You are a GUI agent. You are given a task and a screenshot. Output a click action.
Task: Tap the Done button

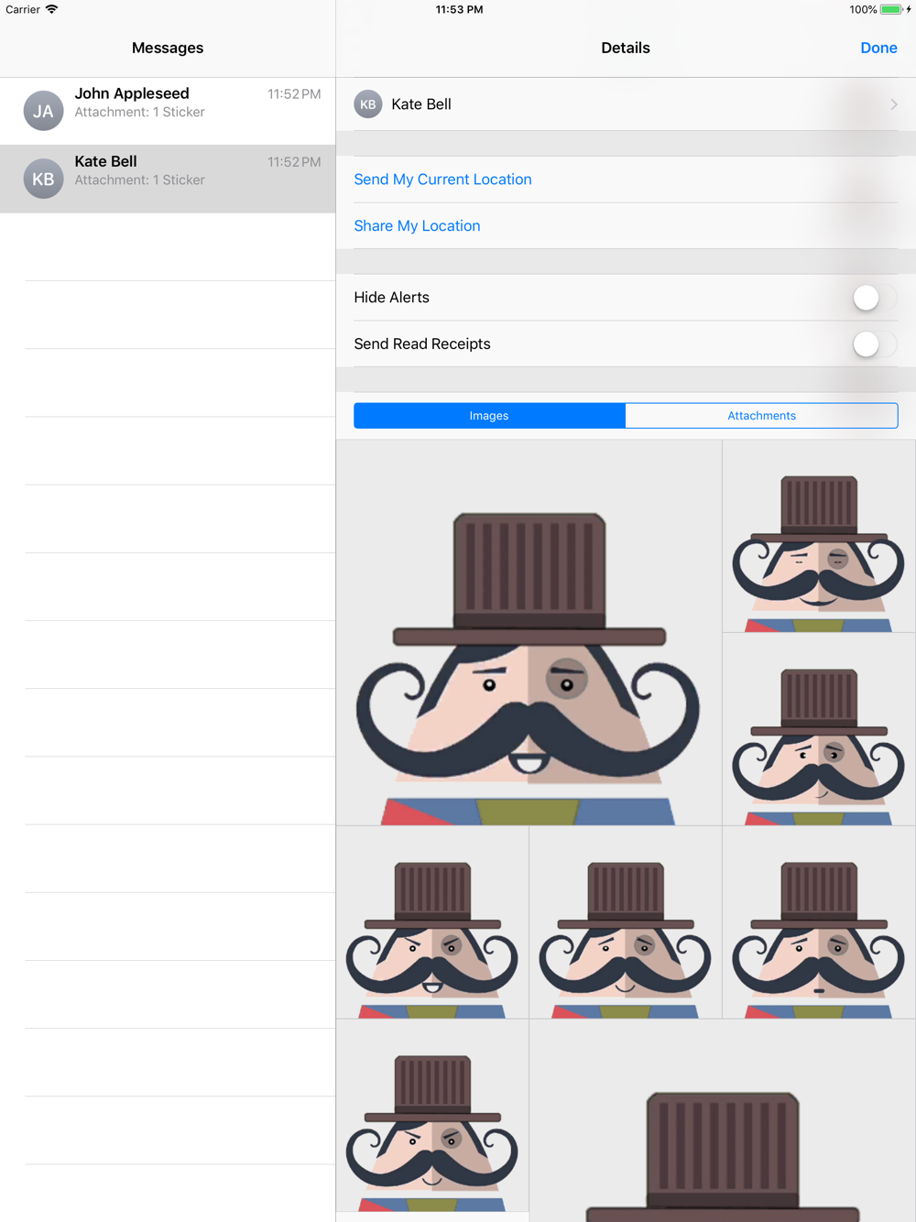pyautogui.click(x=878, y=48)
